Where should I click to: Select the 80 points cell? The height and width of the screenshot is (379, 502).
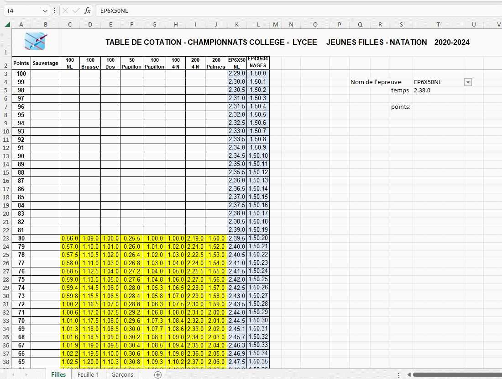21,238
